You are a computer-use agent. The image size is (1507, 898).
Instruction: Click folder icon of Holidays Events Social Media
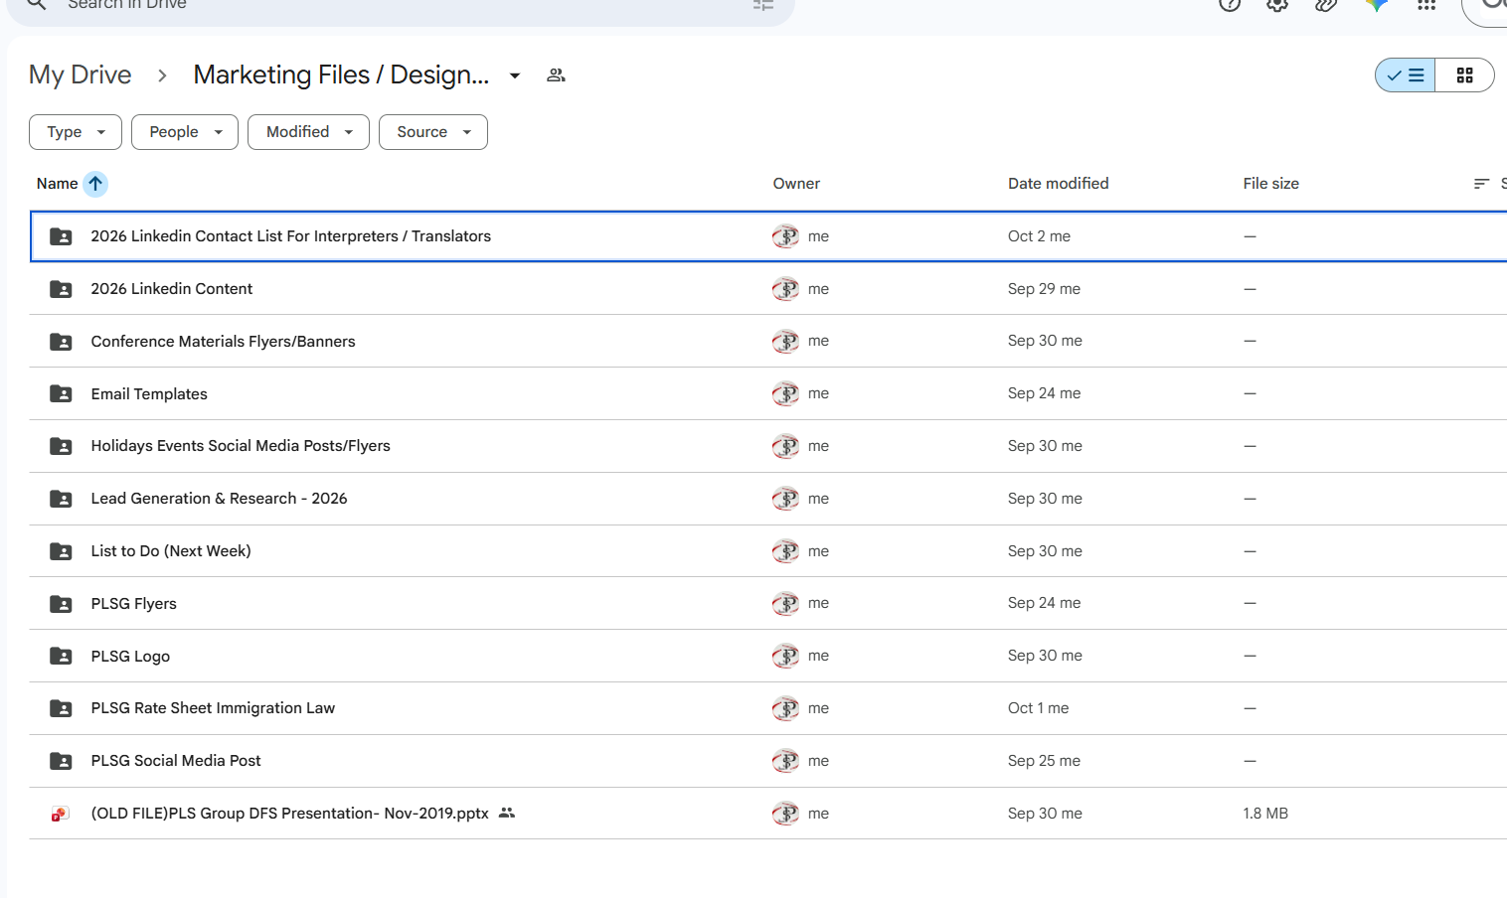[61, 446]
